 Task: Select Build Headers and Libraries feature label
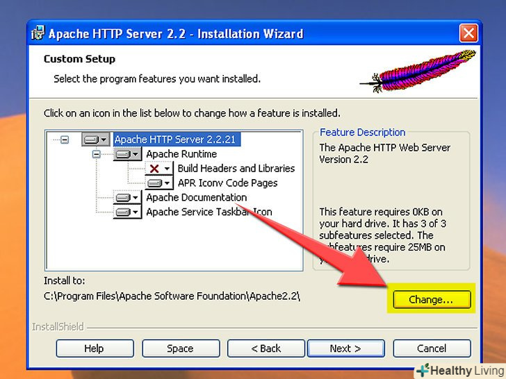tap(236, 168)
